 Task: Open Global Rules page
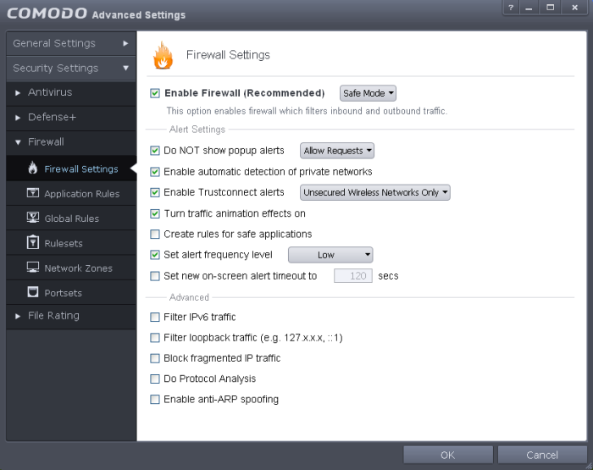(71, 218)
